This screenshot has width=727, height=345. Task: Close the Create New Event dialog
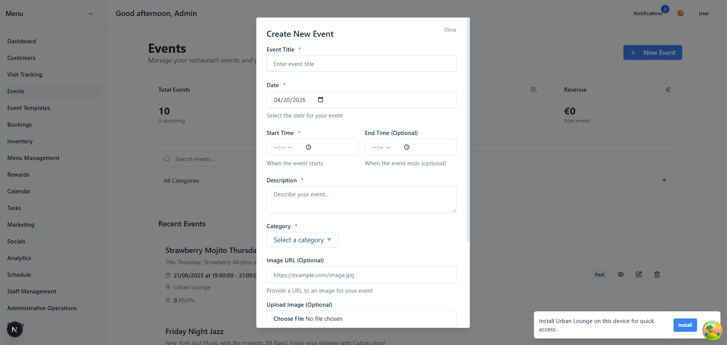pos(450,30)
